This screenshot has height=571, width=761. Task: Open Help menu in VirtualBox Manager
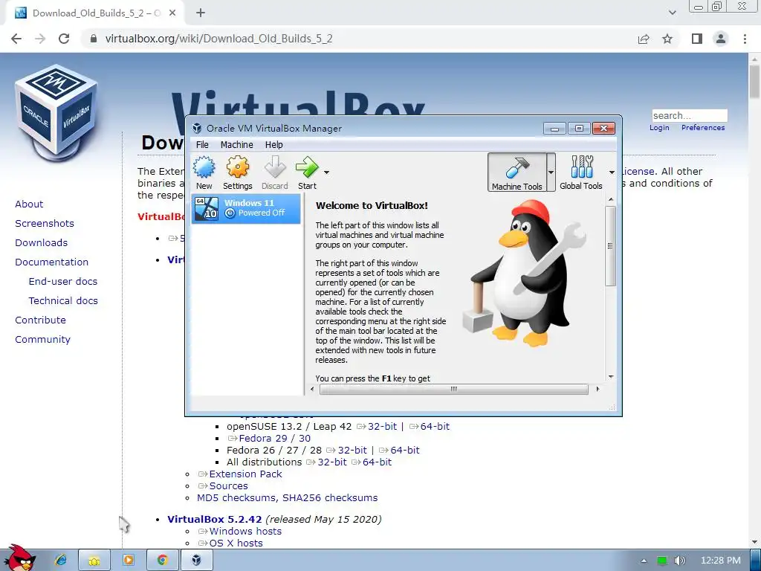(273, 145)
